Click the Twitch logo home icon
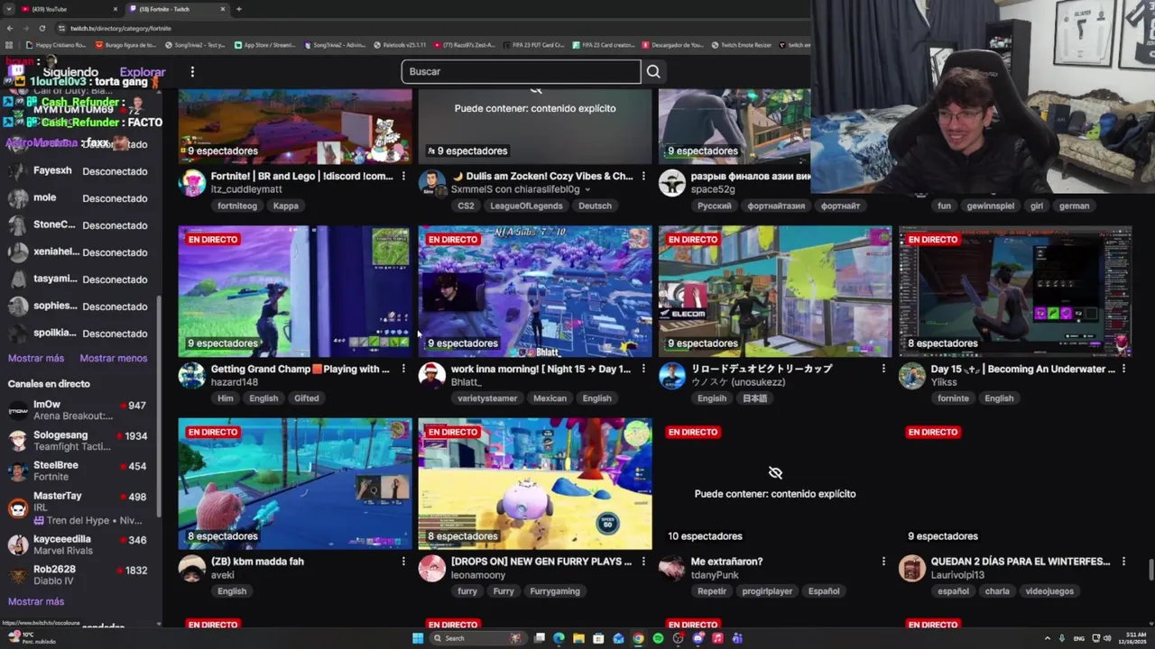The height and width of the screenshot is (649, 1155). (x=16, y=72)
